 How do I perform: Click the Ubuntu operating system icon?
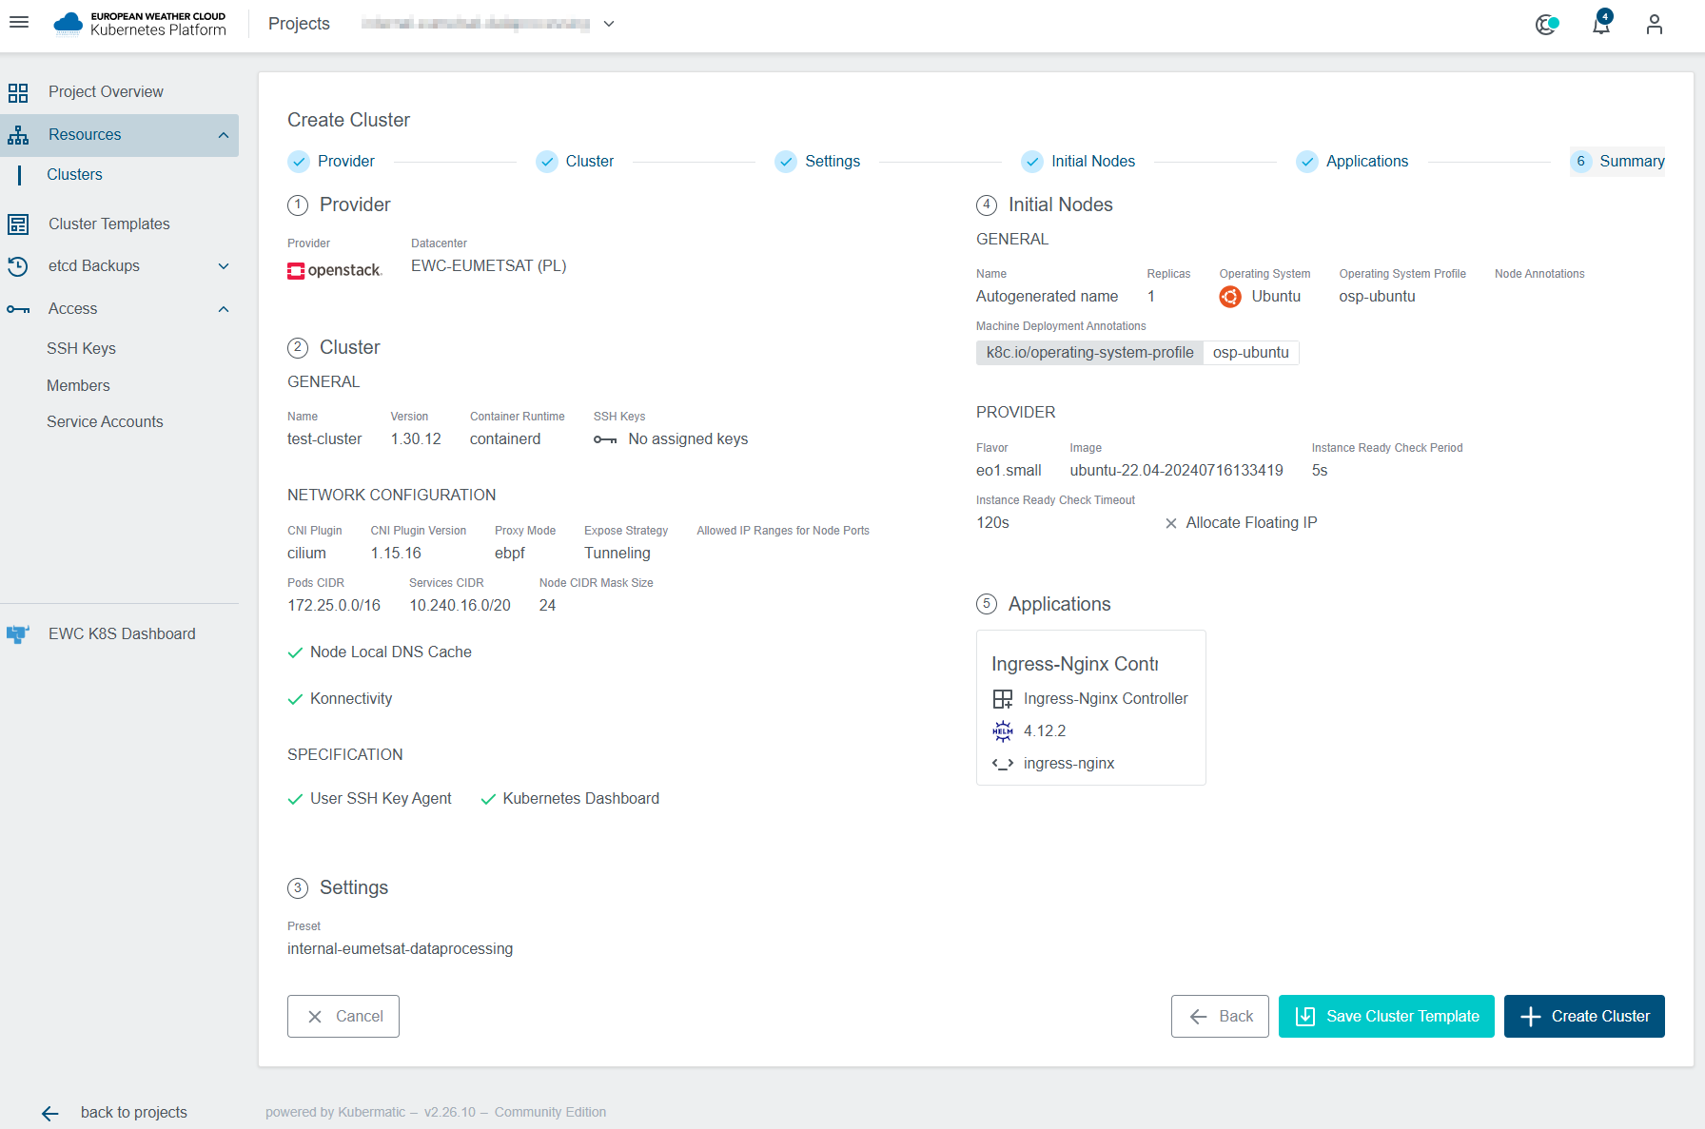click(x=1230, y=297)
